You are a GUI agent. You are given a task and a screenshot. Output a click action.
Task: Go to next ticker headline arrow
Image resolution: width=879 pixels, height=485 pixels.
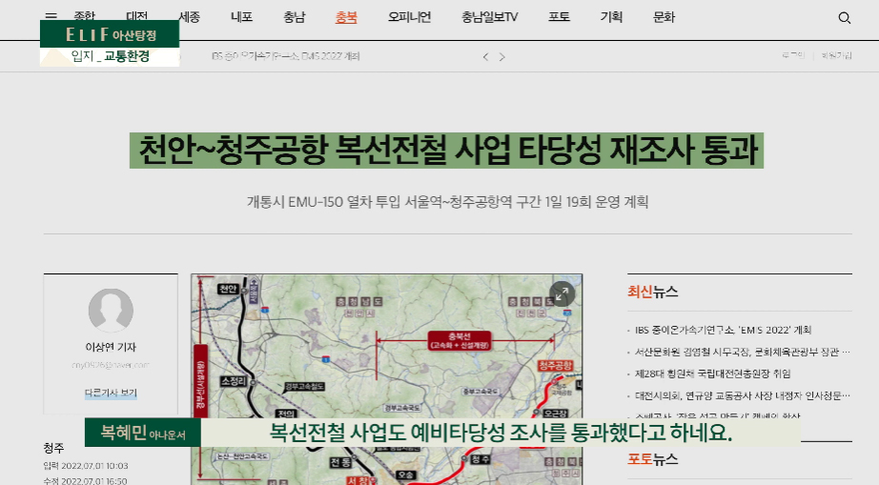coord(502,56)
